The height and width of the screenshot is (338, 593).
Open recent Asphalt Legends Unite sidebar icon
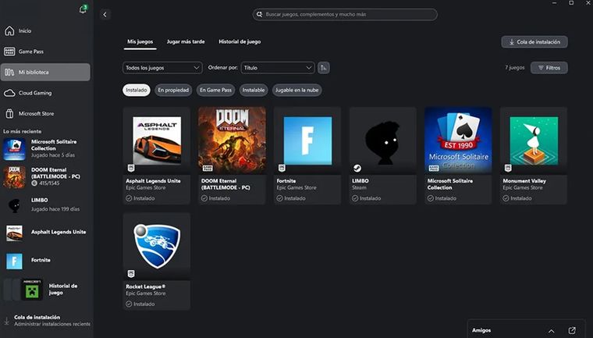14,233
